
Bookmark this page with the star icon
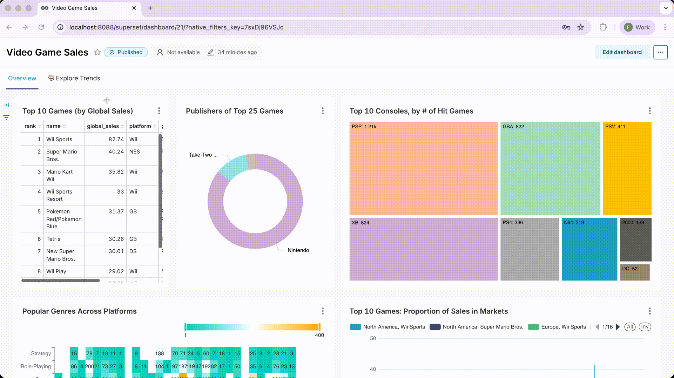pos(581,27)
